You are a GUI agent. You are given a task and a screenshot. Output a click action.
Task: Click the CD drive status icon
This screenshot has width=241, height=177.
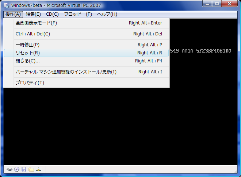point(17,169)
